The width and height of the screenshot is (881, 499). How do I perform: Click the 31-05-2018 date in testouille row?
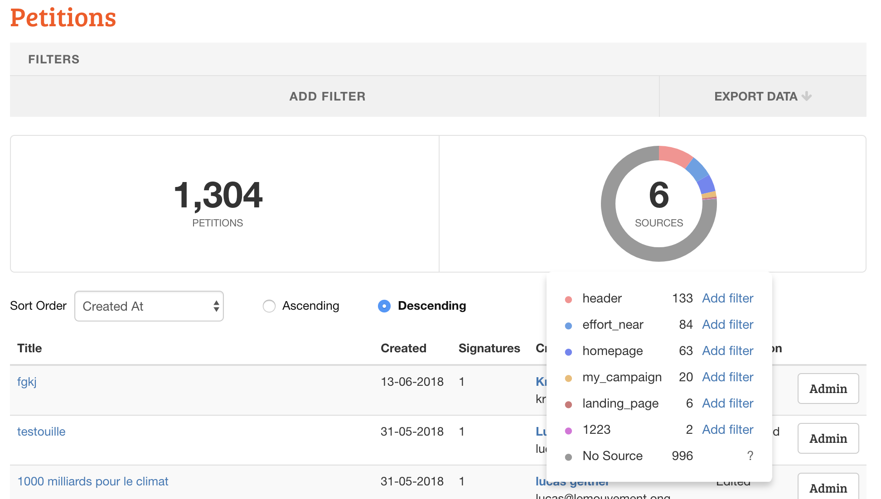[412, 432]
